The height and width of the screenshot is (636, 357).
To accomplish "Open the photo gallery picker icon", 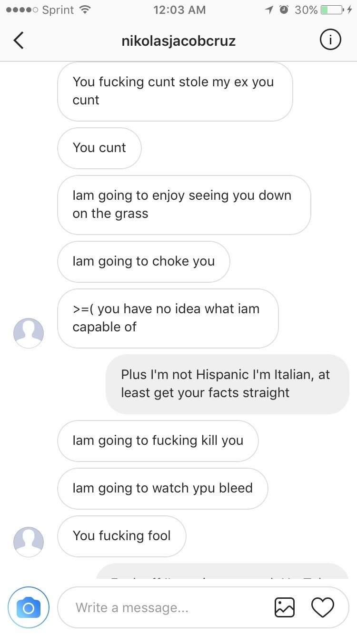I will 285,607.
